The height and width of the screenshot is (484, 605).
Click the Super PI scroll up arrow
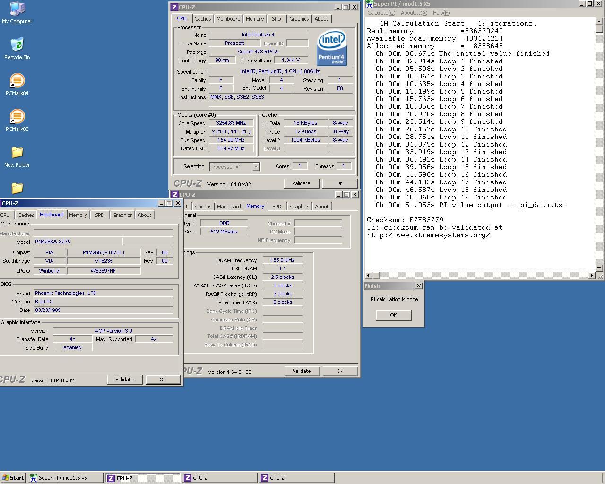(x=599, y=21)
